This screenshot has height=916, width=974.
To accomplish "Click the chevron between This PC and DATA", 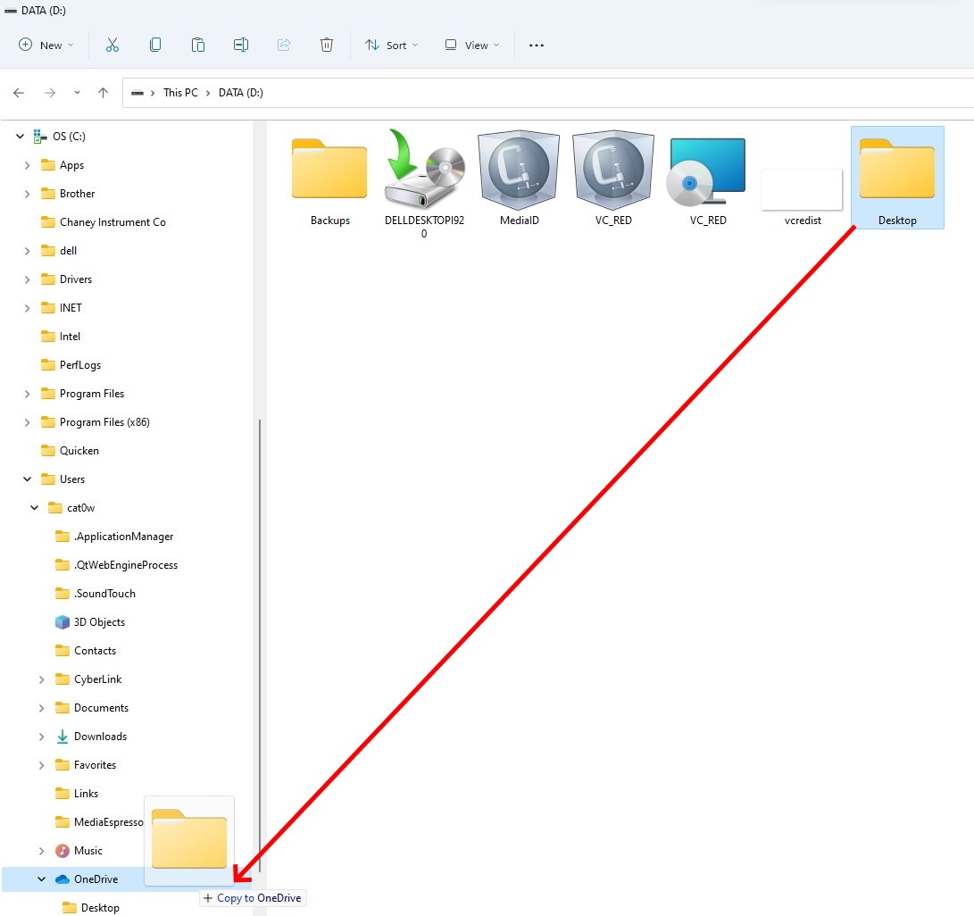I will pyautogui.click(x=208, y=93).
